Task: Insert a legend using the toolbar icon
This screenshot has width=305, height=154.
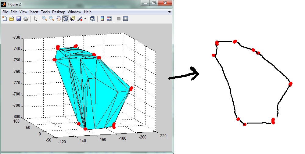Action: [109, 19]
